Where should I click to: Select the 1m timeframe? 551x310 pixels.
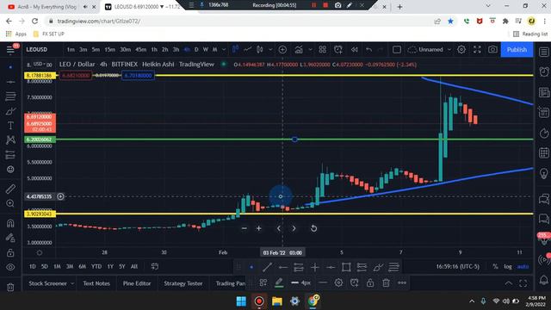pyautogui.click(x=71, y=50)
